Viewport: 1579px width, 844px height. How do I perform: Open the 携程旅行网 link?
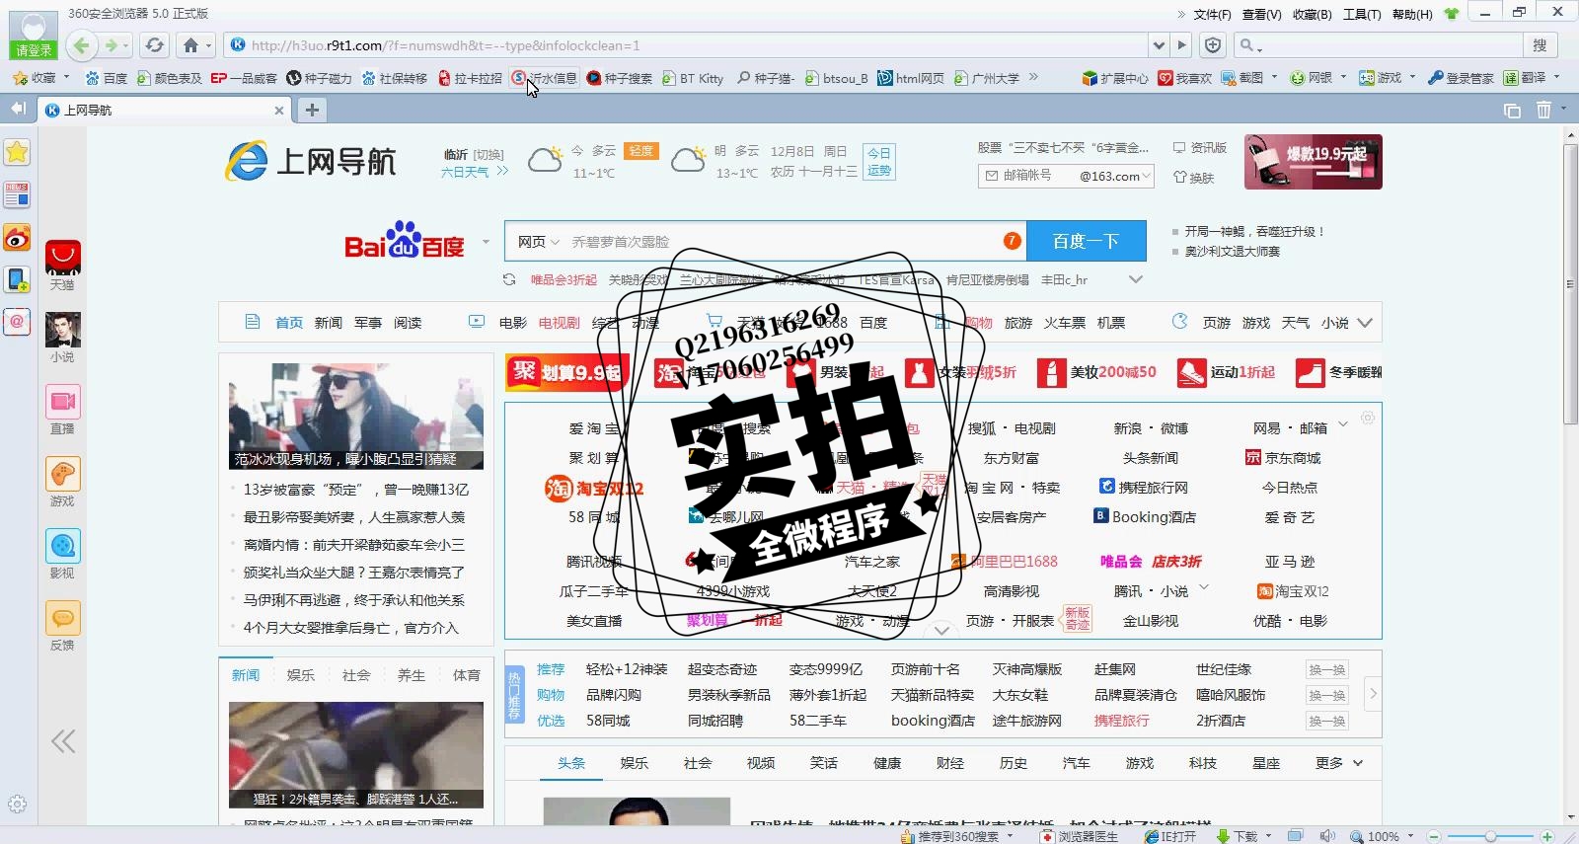click(x=1144, y=488)
